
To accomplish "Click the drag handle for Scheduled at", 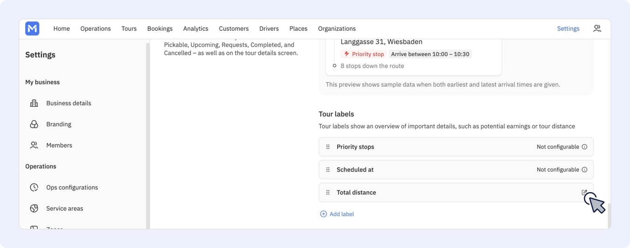I will pyautogui.click(x=328, y=170).
